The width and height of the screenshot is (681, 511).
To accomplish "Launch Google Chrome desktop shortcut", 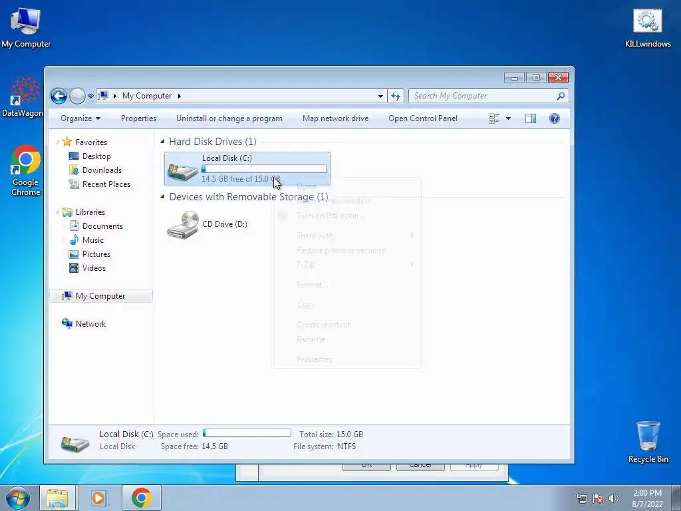I will coord(26,170).
